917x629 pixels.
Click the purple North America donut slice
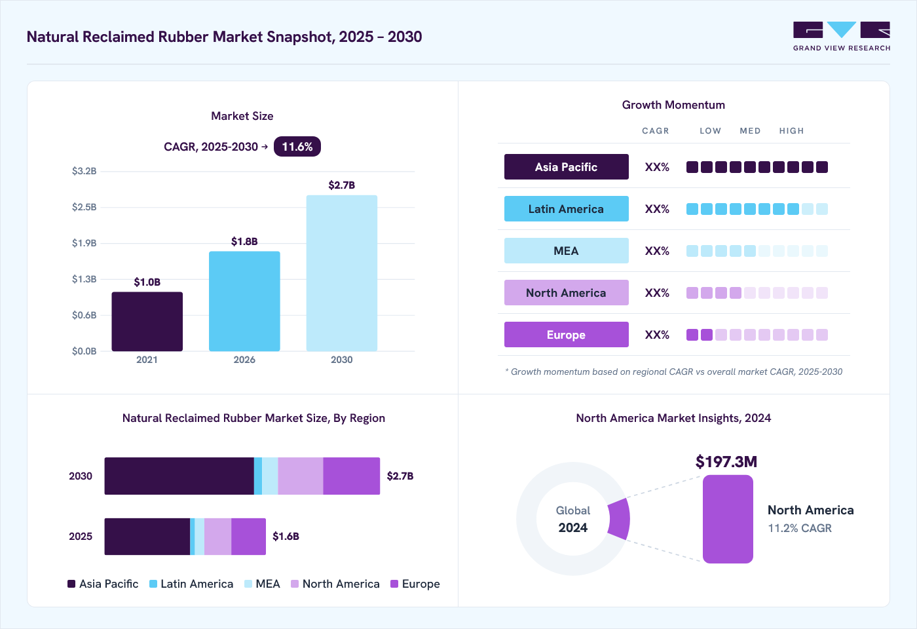pyautogui.click(x=620, y=519)
